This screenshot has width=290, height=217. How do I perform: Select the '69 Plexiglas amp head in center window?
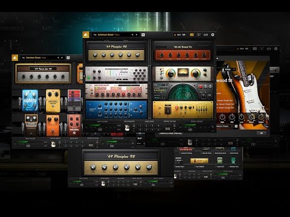pyautogui.click(x=117, y=51)
